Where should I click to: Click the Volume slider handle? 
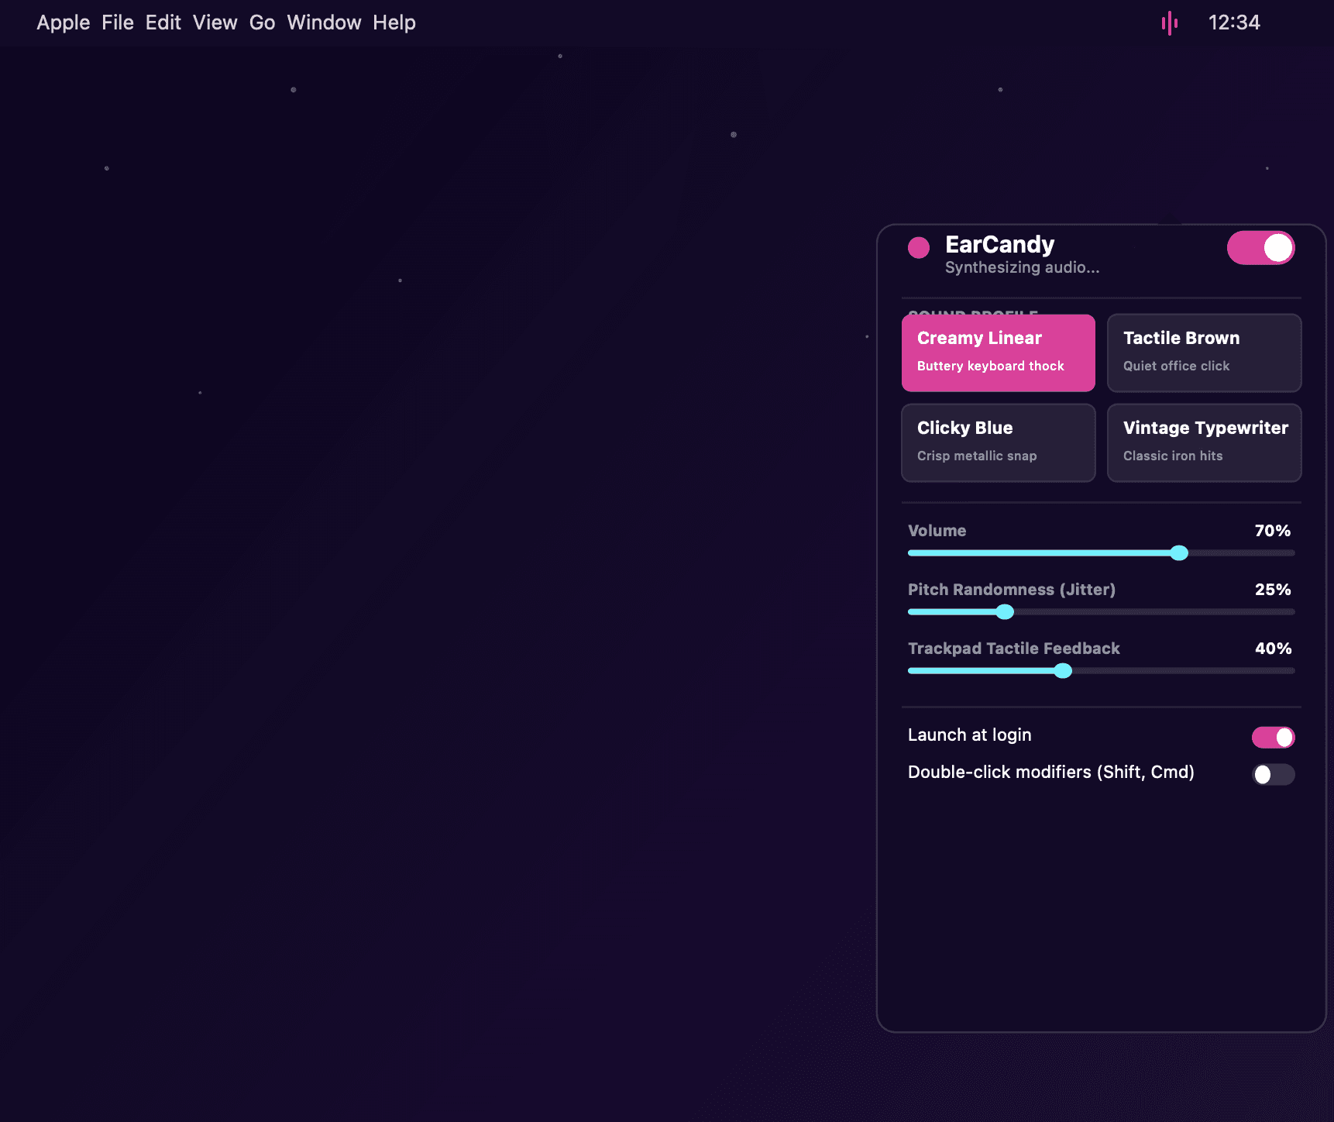1178,552
